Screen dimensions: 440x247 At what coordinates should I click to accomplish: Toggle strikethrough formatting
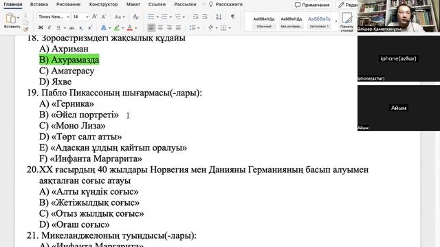tap(71, 27)
